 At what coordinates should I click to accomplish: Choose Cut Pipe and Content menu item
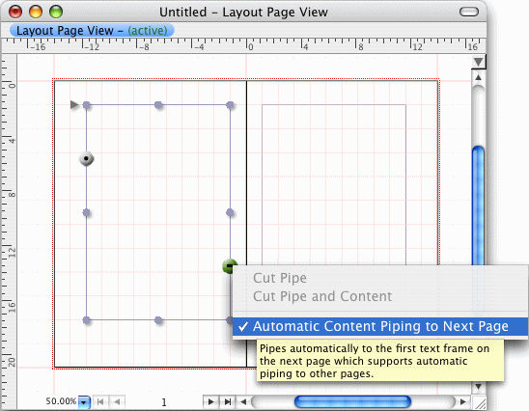pyautogui.click(x=322, y=296)
